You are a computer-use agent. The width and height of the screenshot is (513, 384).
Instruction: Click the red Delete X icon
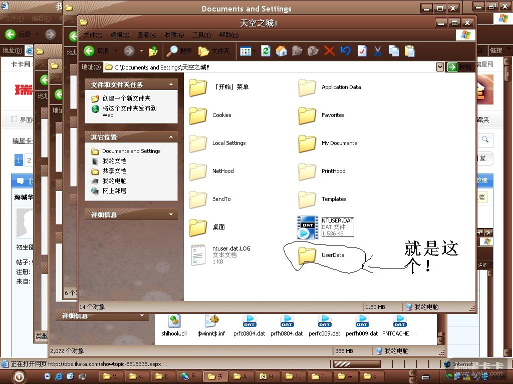[329, 51]
